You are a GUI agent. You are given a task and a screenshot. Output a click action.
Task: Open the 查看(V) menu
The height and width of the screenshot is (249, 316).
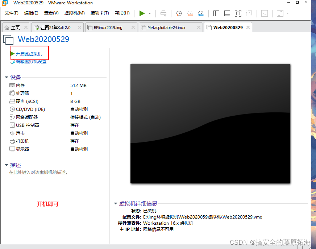click(51, 13)
